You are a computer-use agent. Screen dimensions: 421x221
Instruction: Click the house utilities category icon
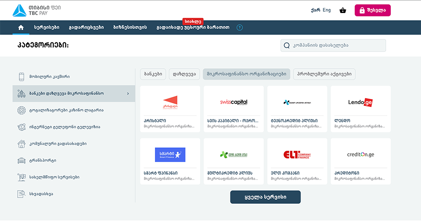pos(21,144)
